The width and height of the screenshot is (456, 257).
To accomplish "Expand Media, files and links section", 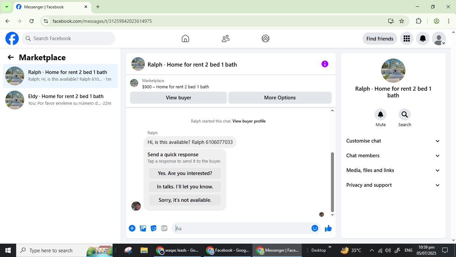I will (393, 170).
